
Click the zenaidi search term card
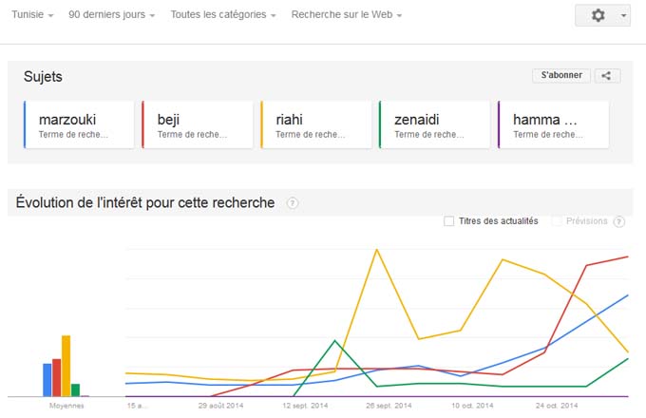click(433, 125)
